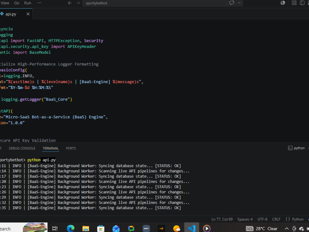Click the hexagon extension icon in title bar
This screenshot has height=232, width=309.
coord(283,3)
